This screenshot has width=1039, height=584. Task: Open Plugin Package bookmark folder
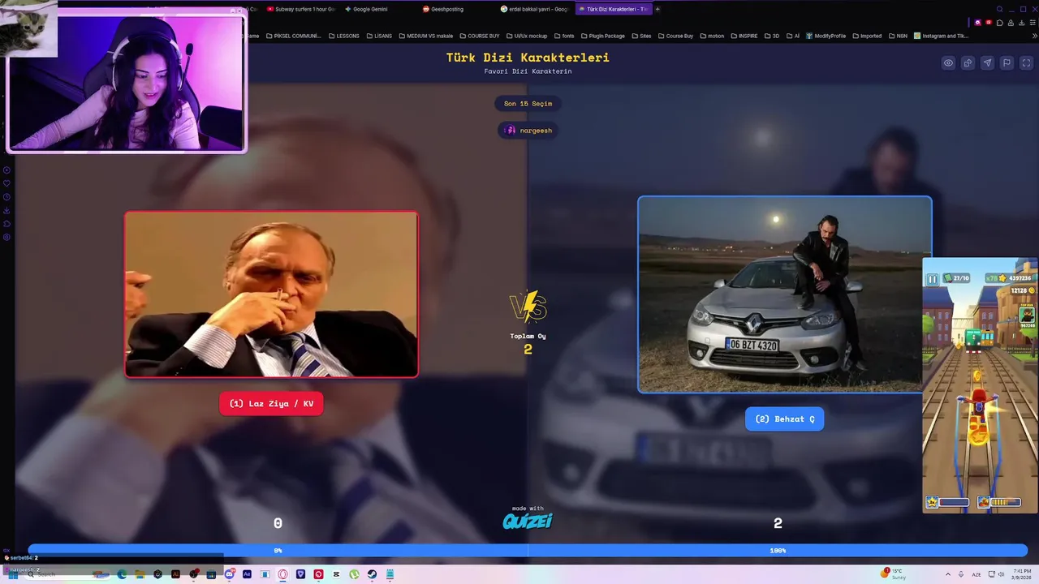[601, 36]
